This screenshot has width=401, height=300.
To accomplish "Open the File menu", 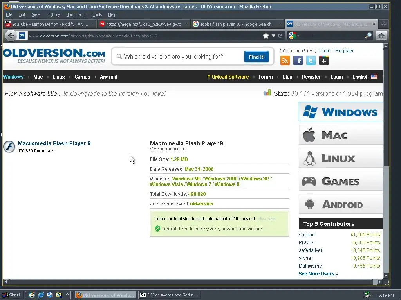I will click(x=9, y=14).
